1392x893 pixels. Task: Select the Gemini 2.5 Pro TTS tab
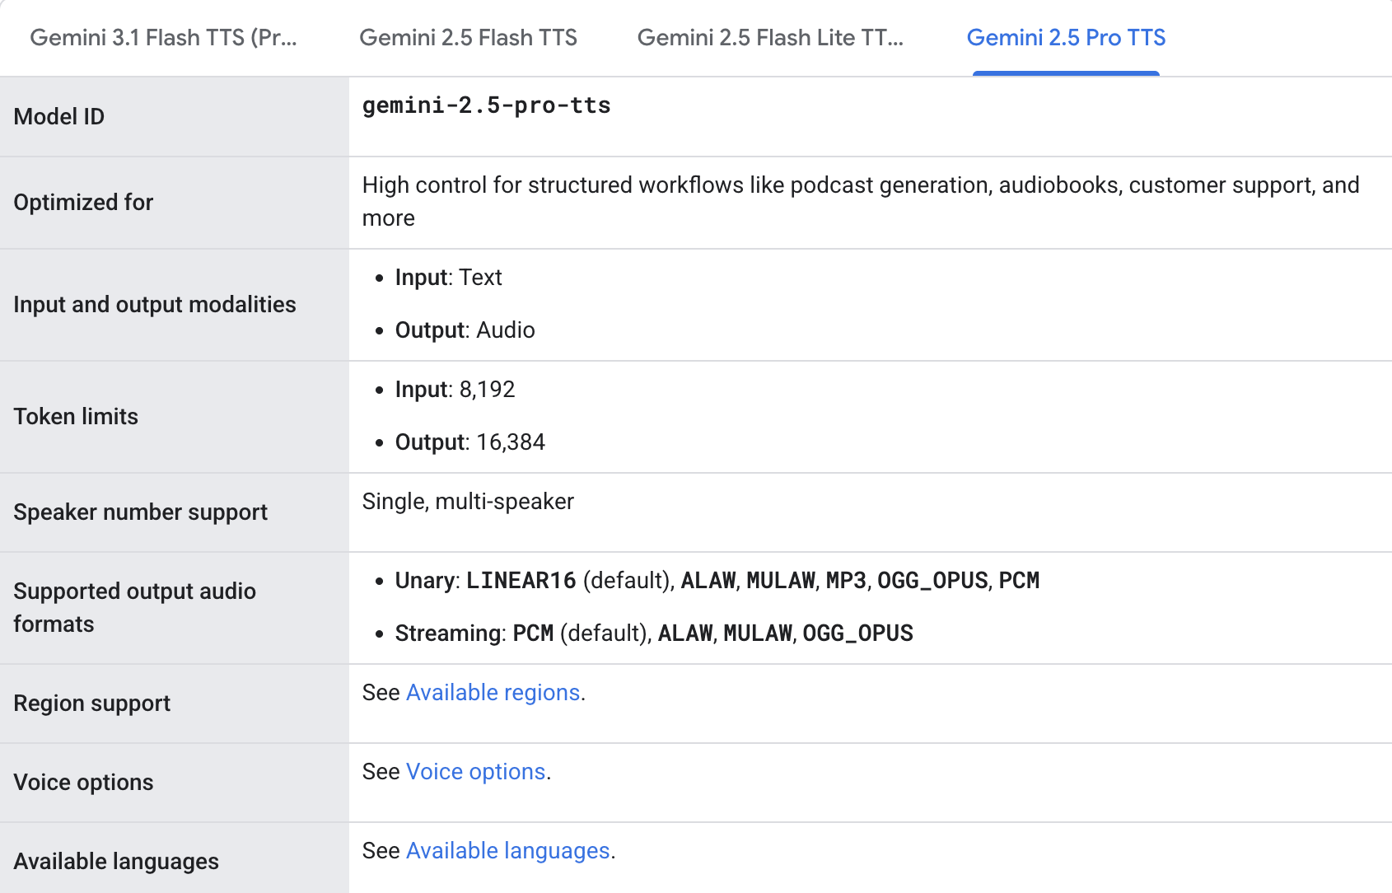pos(1066,38)
